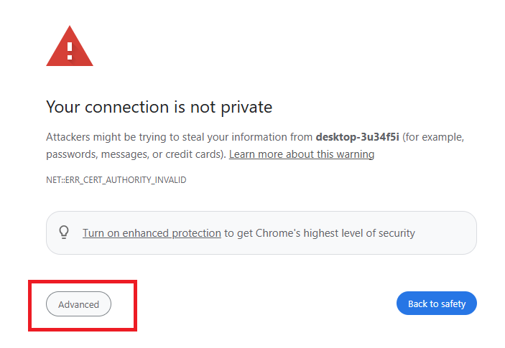The height and width of the screenshot is (348, 505).
Task: Click the words might be trying
Action: pyautogui.click(x=130, y=137)
